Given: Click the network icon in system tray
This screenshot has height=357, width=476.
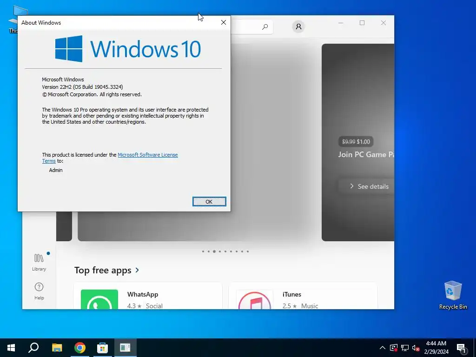Looking at the screenshot, I should [405, 348].
